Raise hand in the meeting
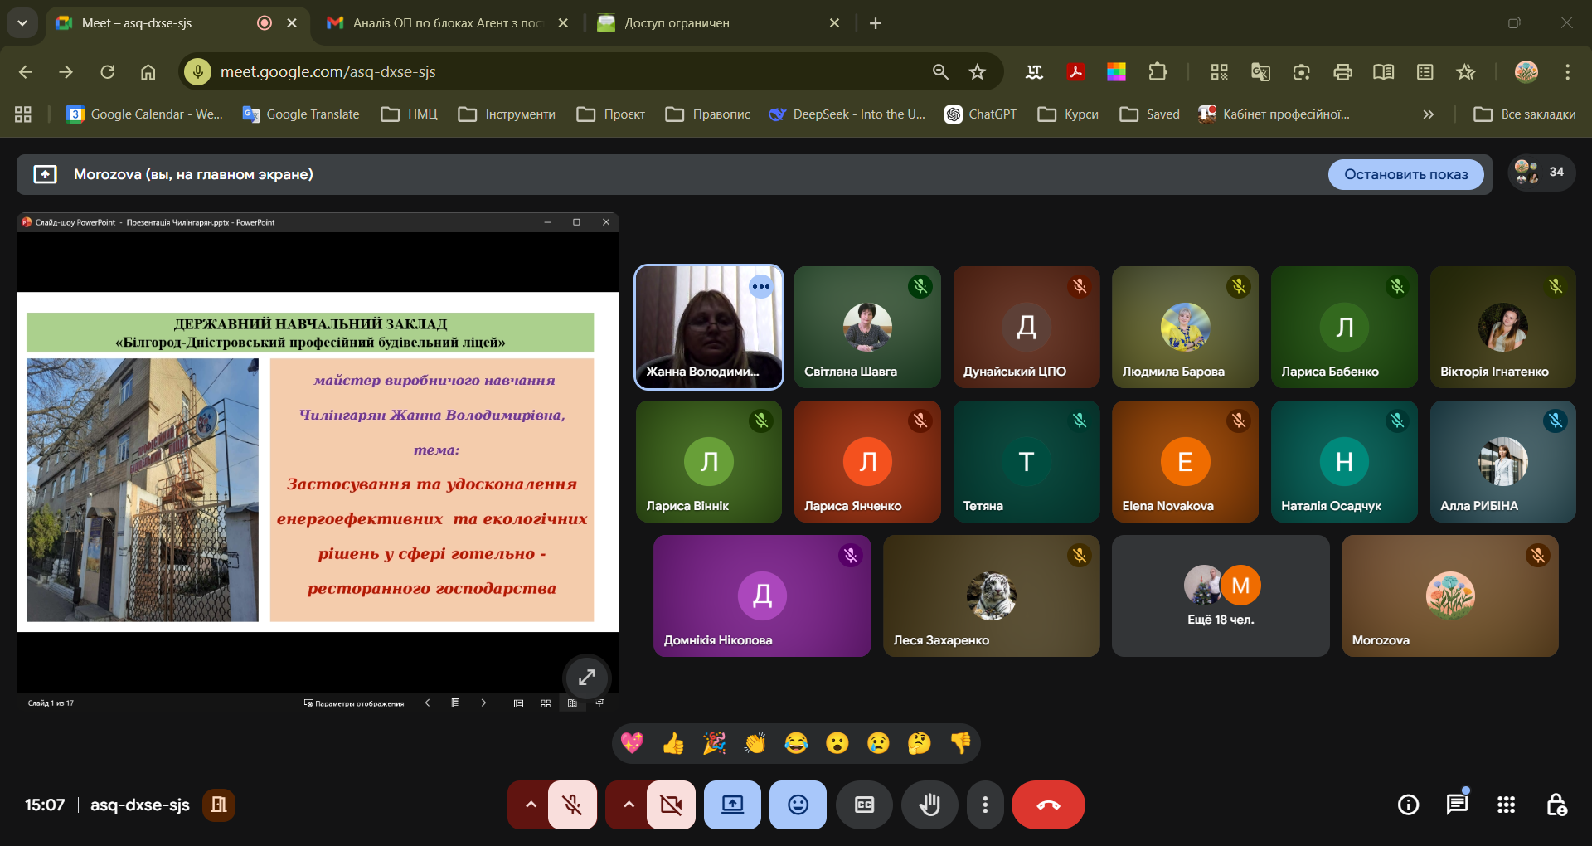This screenshot has height=846, width=1592. [x=929, y=805]
